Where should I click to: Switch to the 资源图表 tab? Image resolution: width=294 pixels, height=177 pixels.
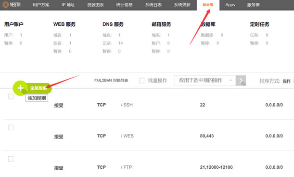pos(95,5)
